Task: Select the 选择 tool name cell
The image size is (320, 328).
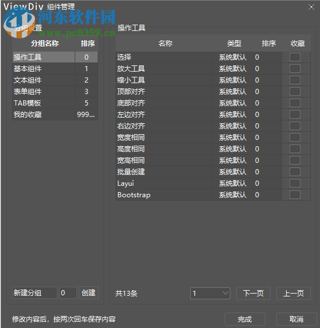Action: tap(164, 57)
